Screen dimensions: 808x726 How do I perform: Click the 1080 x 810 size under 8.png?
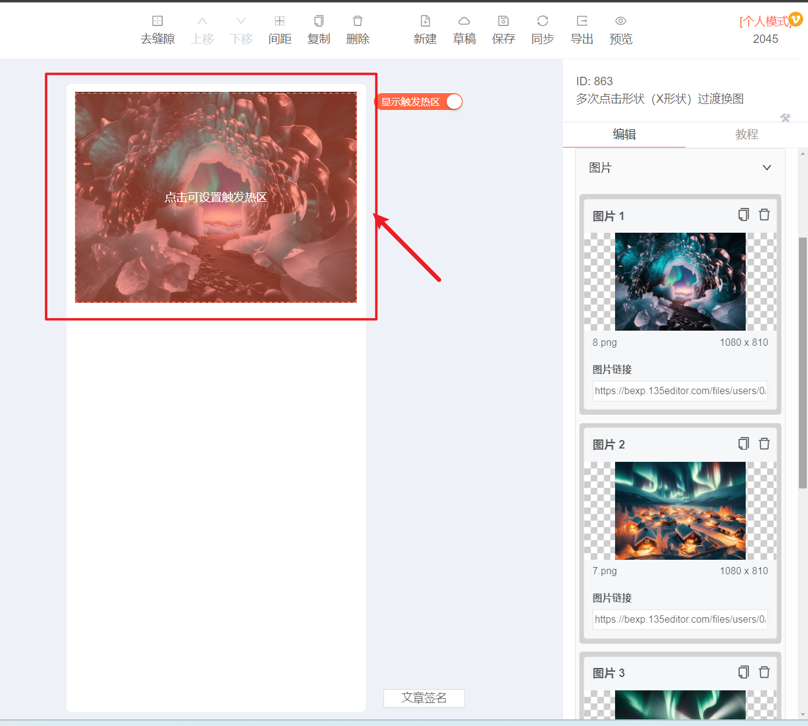coord(744,342)
